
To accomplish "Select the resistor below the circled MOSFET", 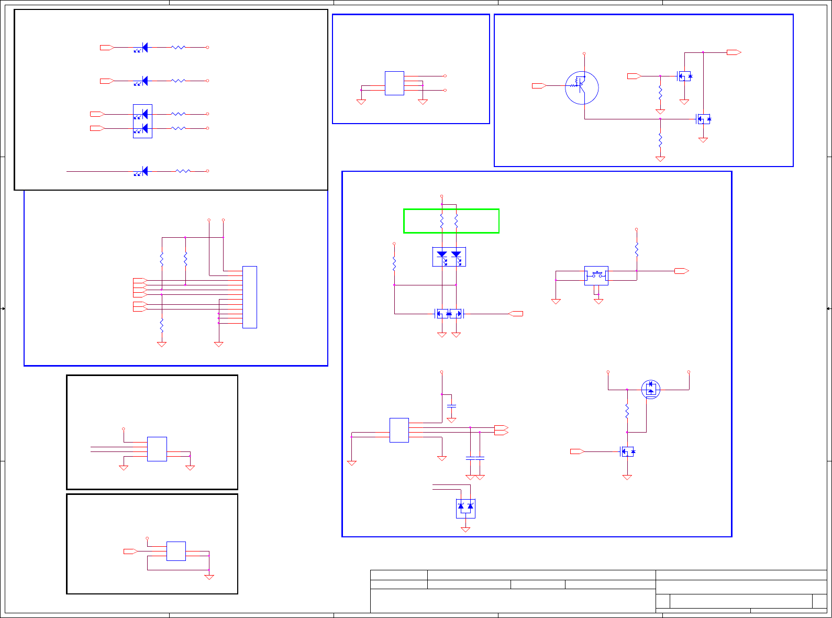I will click(627, 411).
